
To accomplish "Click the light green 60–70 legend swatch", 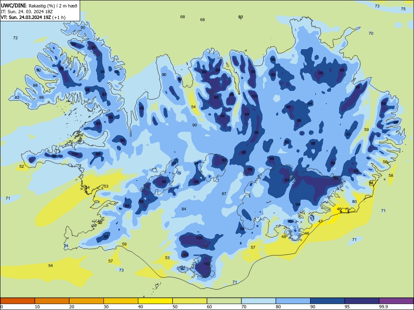I will tap(224, 301).
